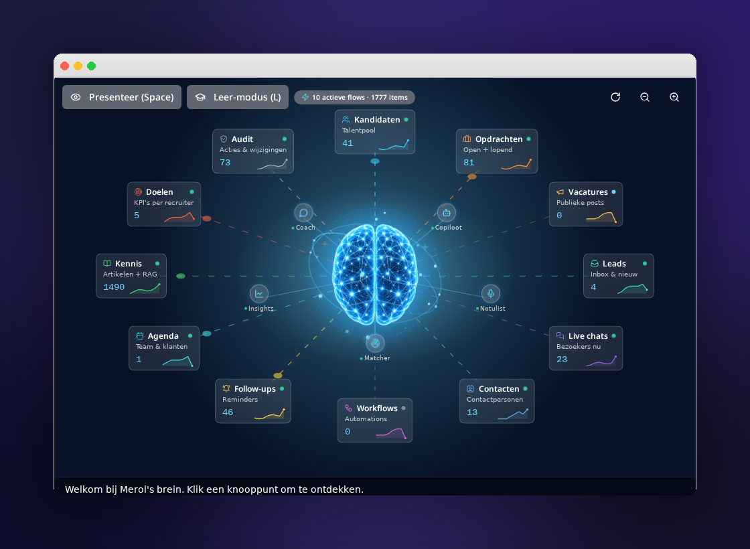This screenshot has height=549, width=750.
Task: Click the target icon on Doelen card
Action: pyautogui.click(x=138, y=191)
